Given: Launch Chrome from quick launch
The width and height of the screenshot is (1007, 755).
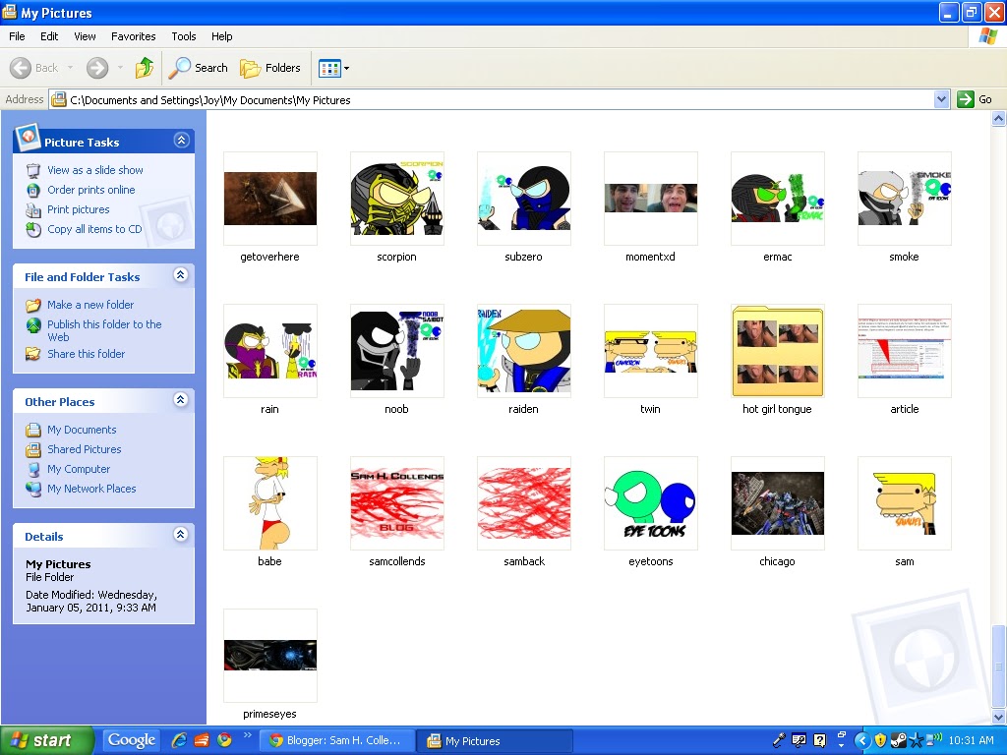Looking at the screenshot, I should [x=224, y=740].
